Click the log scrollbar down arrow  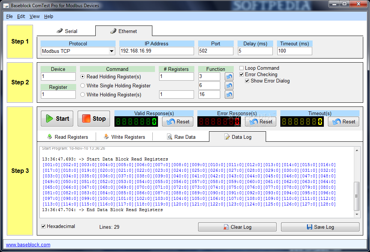click(x=357, y=214)
